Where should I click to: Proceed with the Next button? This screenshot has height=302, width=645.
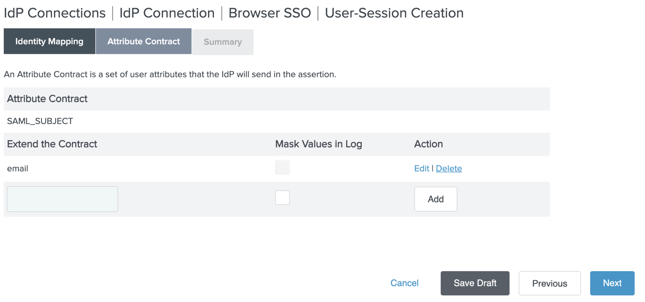[x=612, y=283]
